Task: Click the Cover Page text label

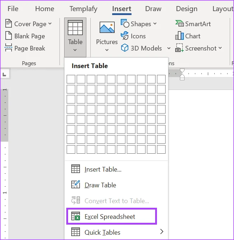Action: (30, 24)
